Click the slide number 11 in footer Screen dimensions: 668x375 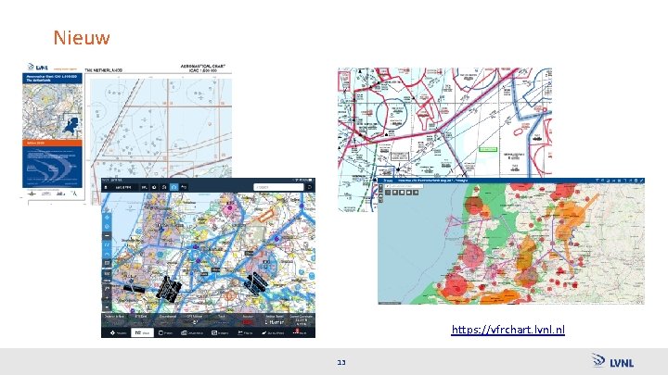(341, 362)
